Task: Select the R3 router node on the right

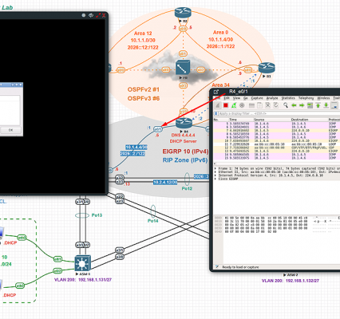Action: (x=267, y=68)
